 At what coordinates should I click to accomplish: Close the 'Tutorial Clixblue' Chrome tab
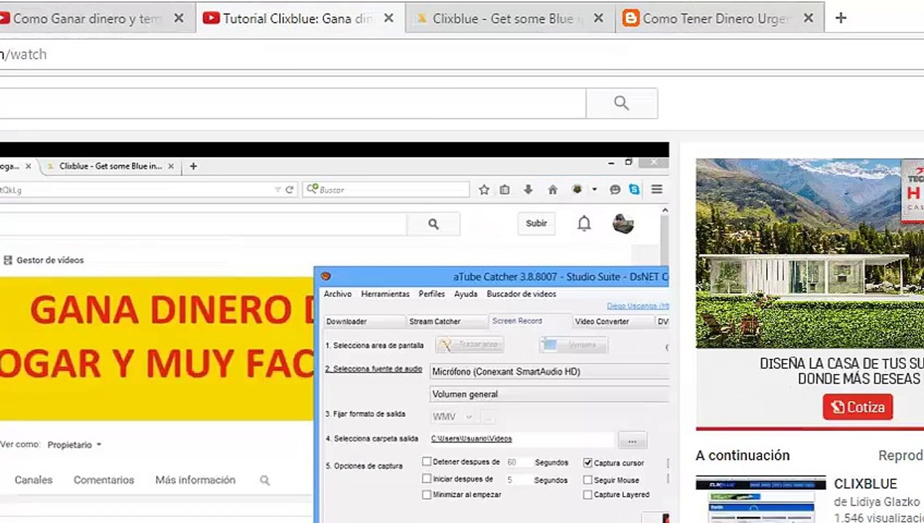pos(389,19)
